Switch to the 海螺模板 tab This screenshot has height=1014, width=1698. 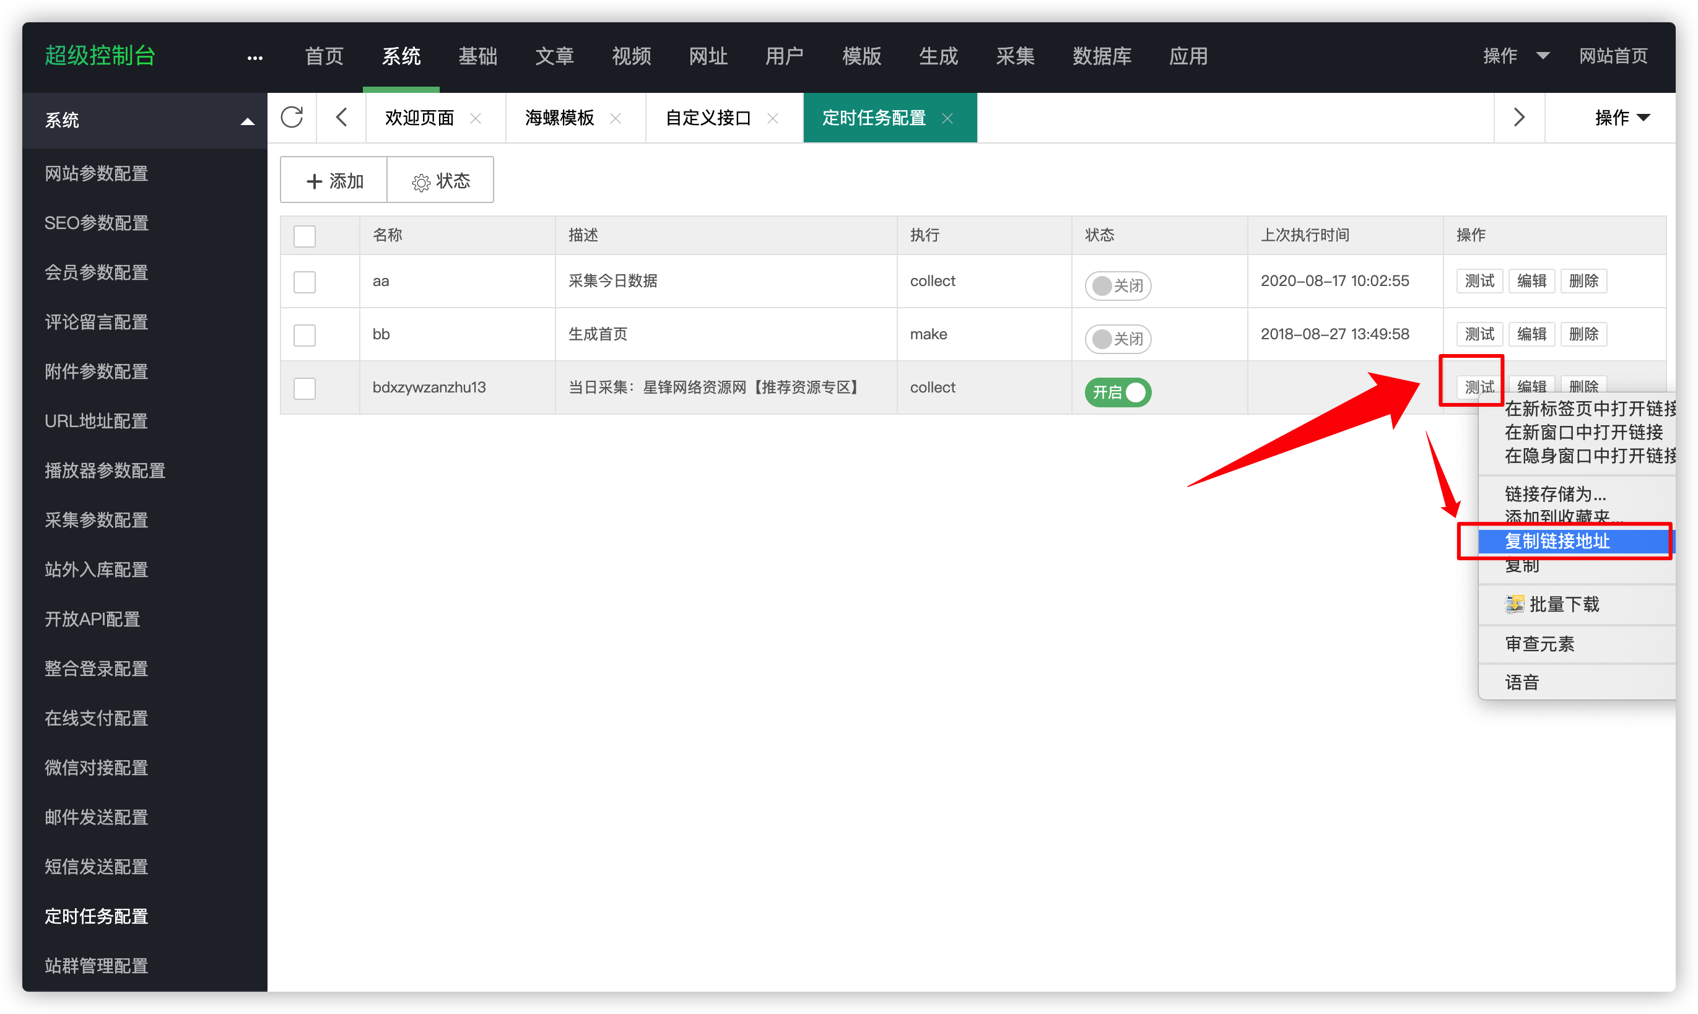coord(560,118)
